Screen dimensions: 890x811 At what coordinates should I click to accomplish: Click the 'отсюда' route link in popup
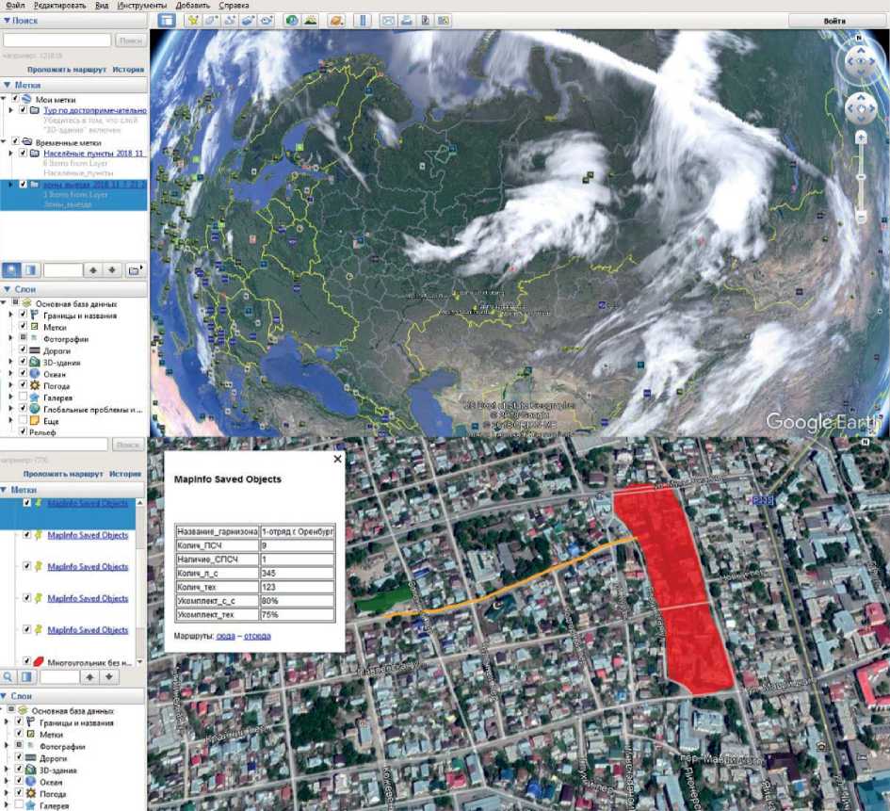click(x=256, y=636)
